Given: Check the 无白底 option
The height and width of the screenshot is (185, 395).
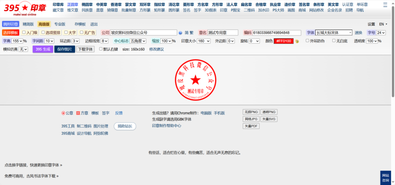Looking at the screenshot, I should tap(334, 41).
